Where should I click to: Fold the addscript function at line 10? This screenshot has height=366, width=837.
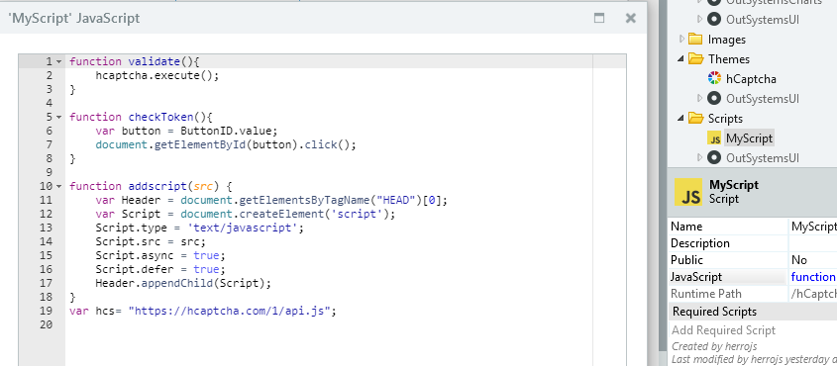[x=58, y=187]
